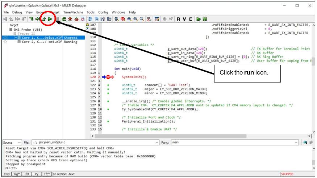The width and height of the screenshot is (317, 178).
Task: Click the E toolbar button
Action: pyautogui.click(x=191, y=19)
